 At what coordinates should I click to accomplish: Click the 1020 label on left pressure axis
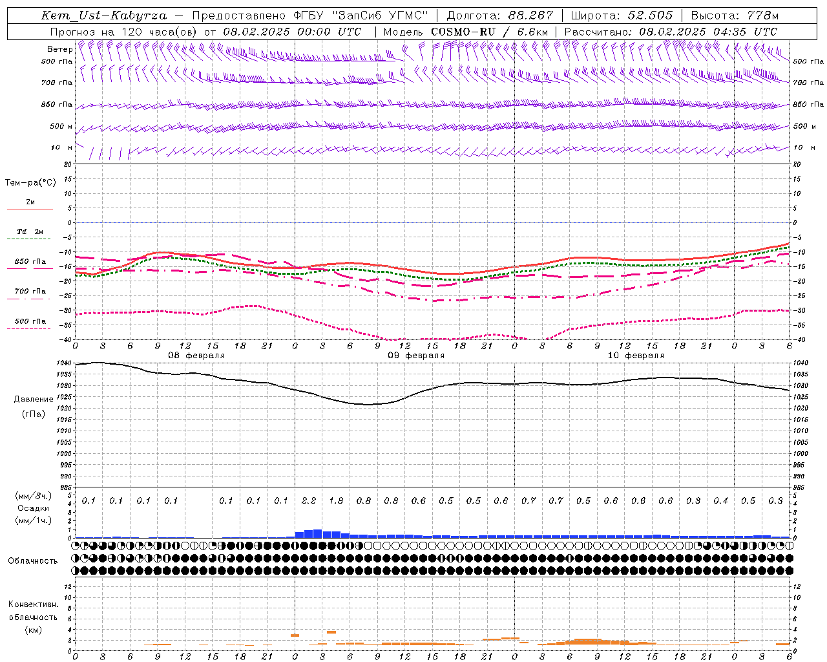pyautogui.click(x=65, y=408)
